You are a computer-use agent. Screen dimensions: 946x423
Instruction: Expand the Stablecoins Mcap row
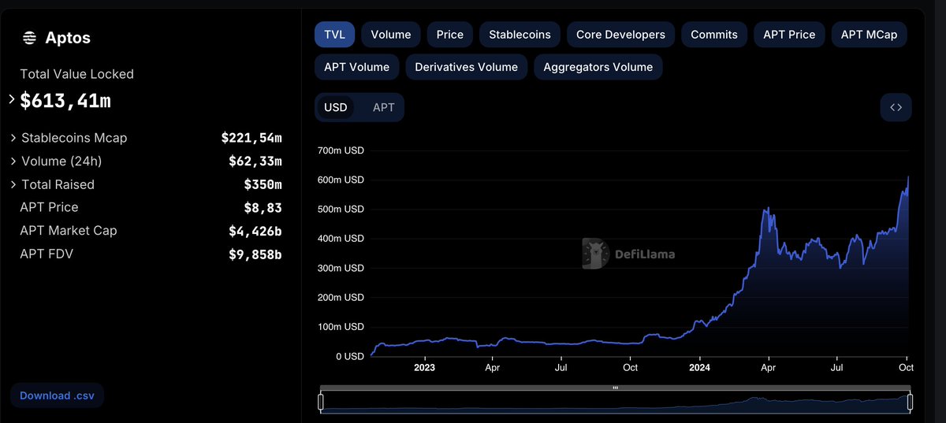13,138
